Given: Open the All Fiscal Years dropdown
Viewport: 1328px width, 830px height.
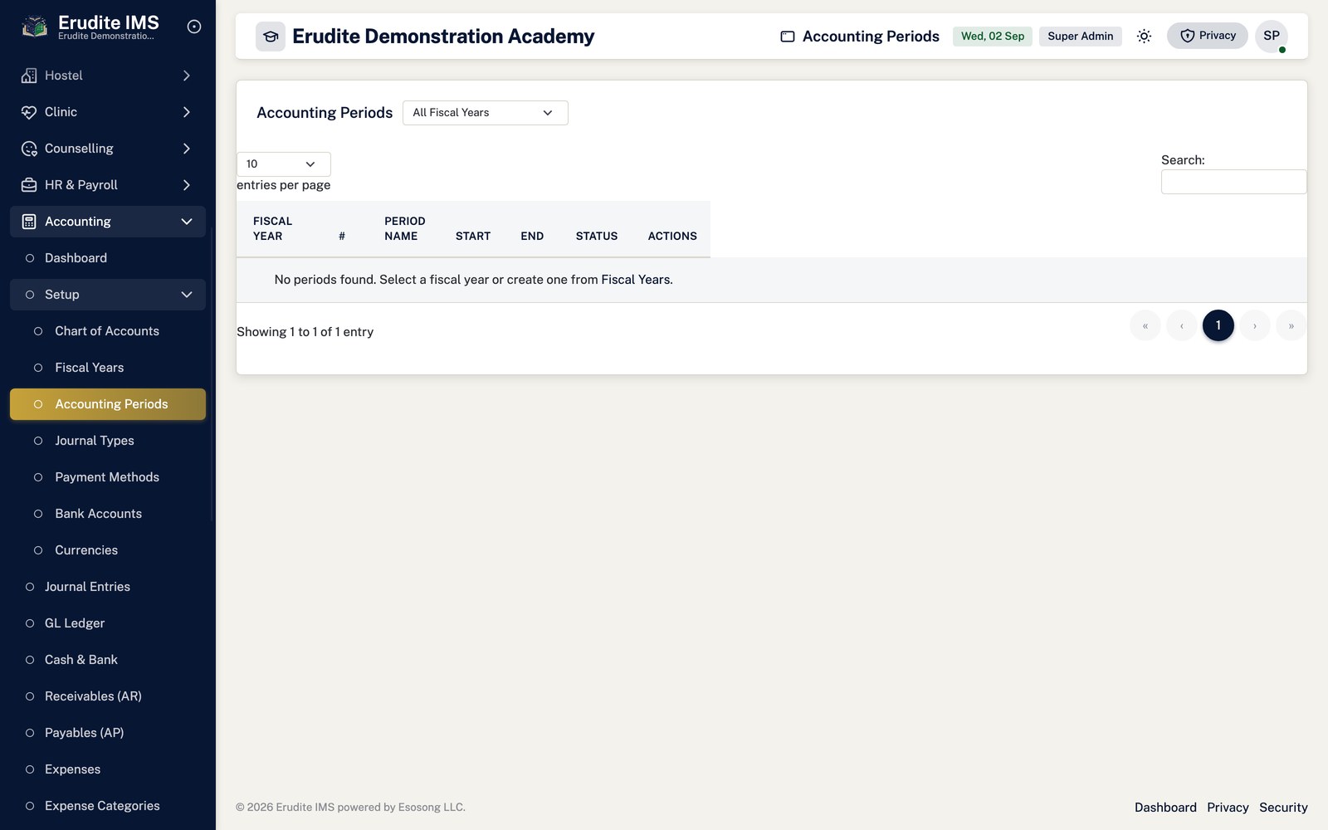Looking at the screenshot, I should point(486,113).
